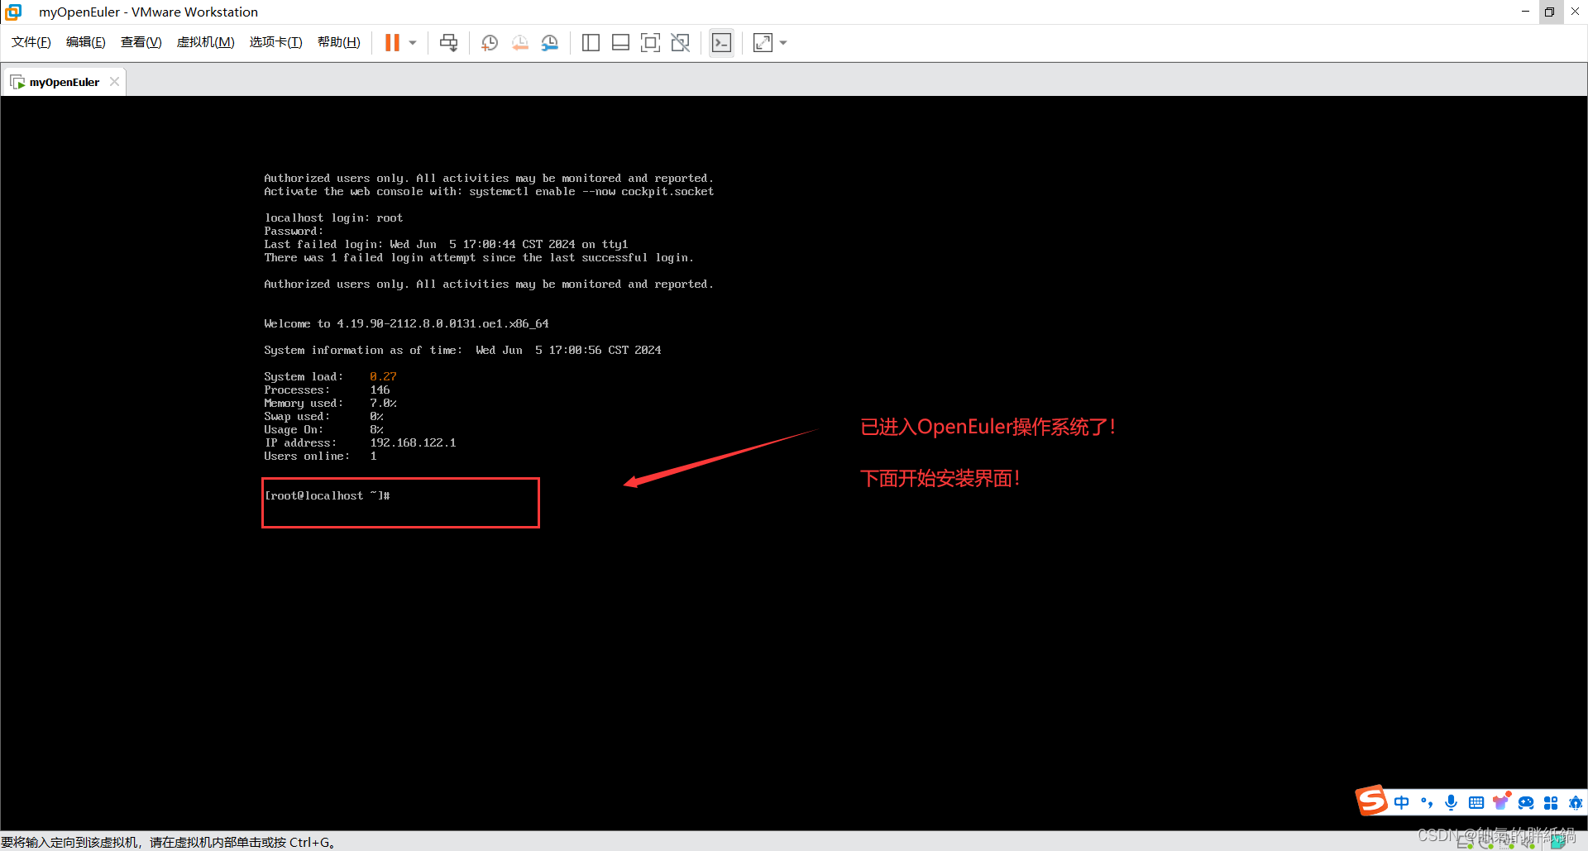Viewport: 1588px width, 851px height.
Task: Switch to the console view icon
Action: coord(722,43)
